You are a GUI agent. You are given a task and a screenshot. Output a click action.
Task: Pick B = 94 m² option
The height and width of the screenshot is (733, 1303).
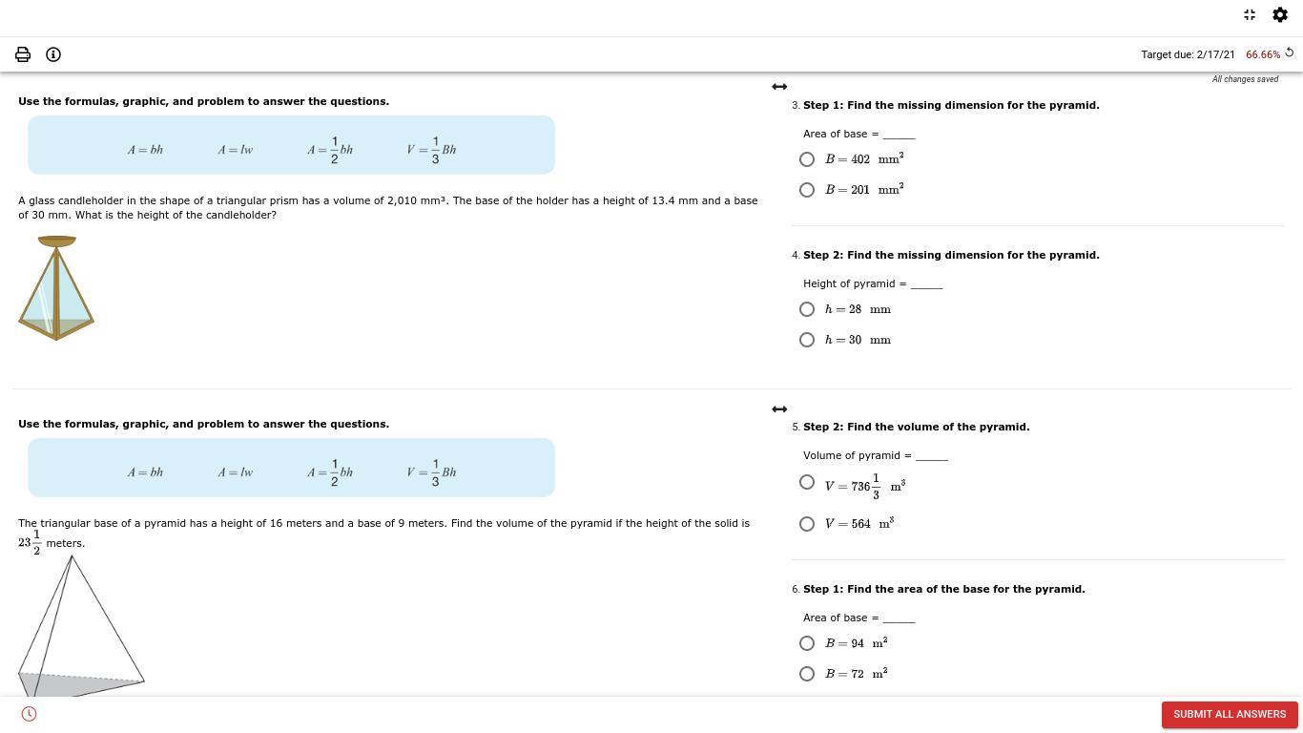point(807,643)
